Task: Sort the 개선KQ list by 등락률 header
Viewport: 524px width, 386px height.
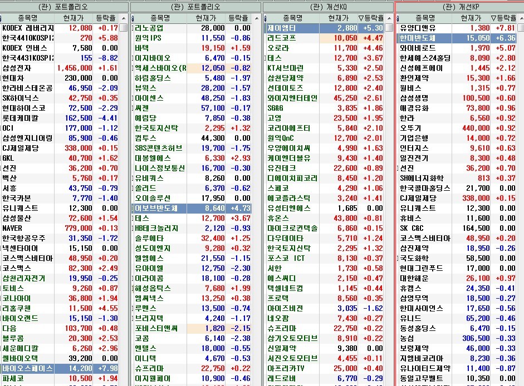Action: click(371, 18)
